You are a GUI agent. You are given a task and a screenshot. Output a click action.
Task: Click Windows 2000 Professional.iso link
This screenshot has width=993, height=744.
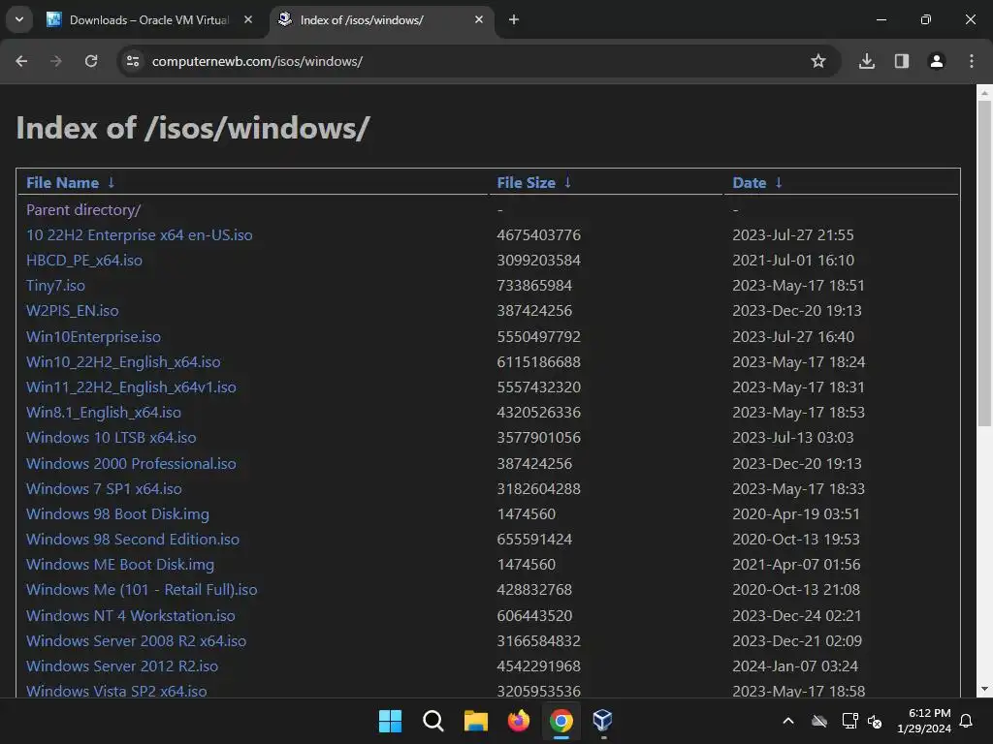131,464
